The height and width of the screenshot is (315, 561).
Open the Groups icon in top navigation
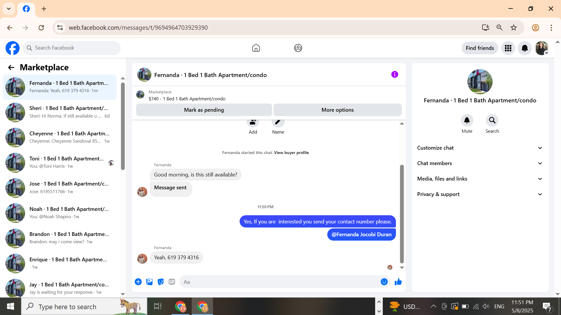(298, 48)
